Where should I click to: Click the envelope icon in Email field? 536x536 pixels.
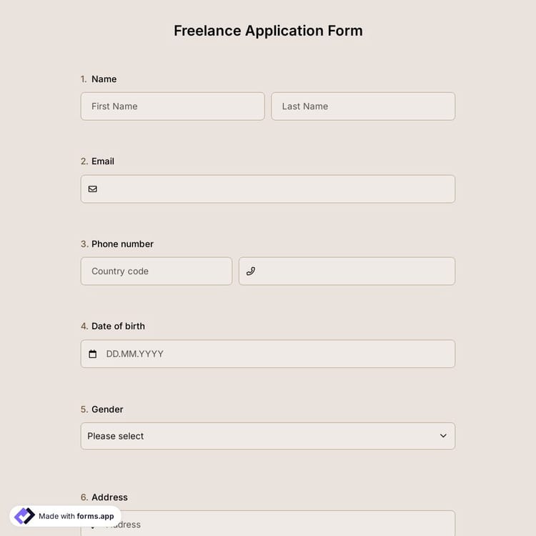93,189
